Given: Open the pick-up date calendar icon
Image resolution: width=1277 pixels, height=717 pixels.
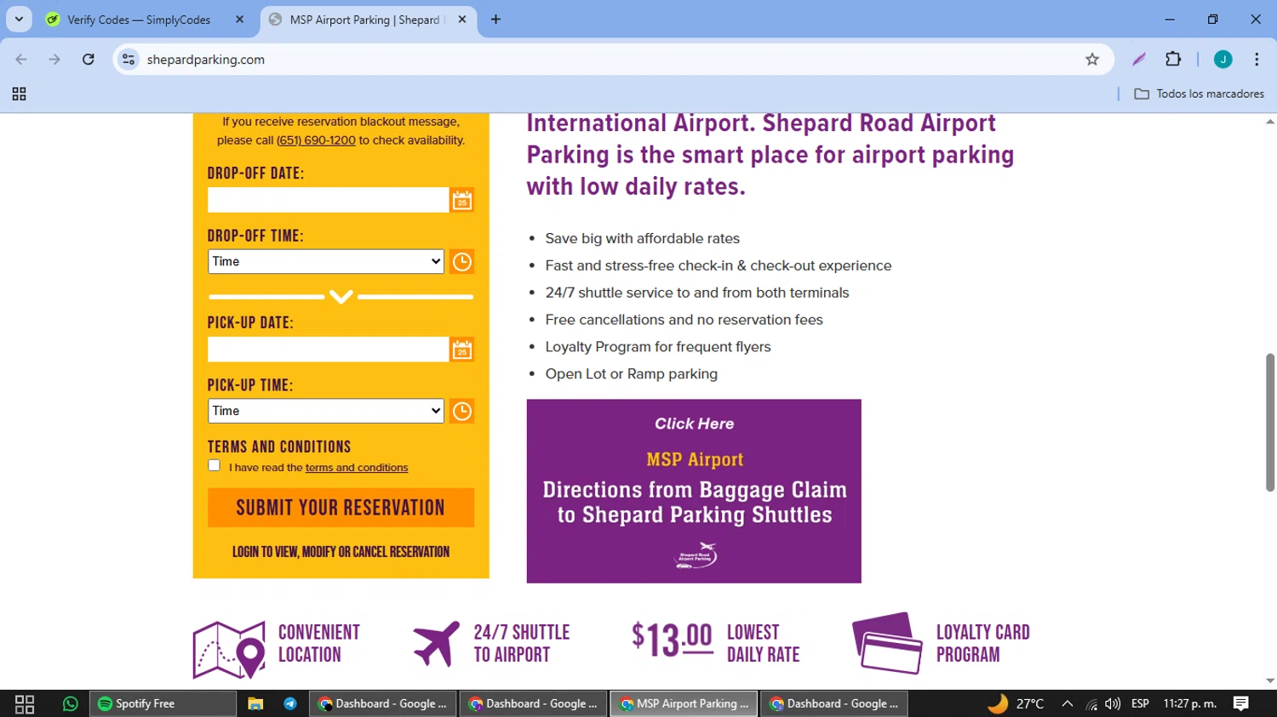Looking at the screenshot, I should pos(461,350).
